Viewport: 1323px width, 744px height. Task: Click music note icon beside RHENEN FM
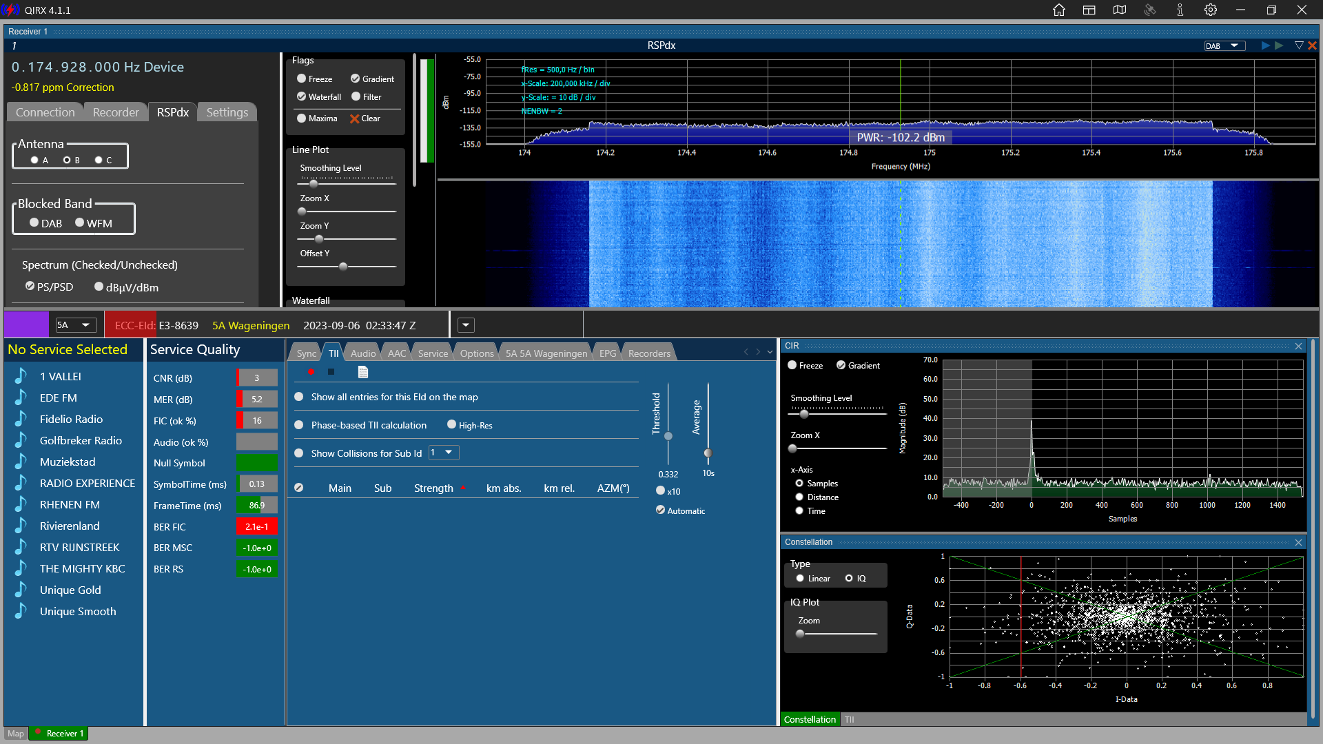click(x=21, y=504)
